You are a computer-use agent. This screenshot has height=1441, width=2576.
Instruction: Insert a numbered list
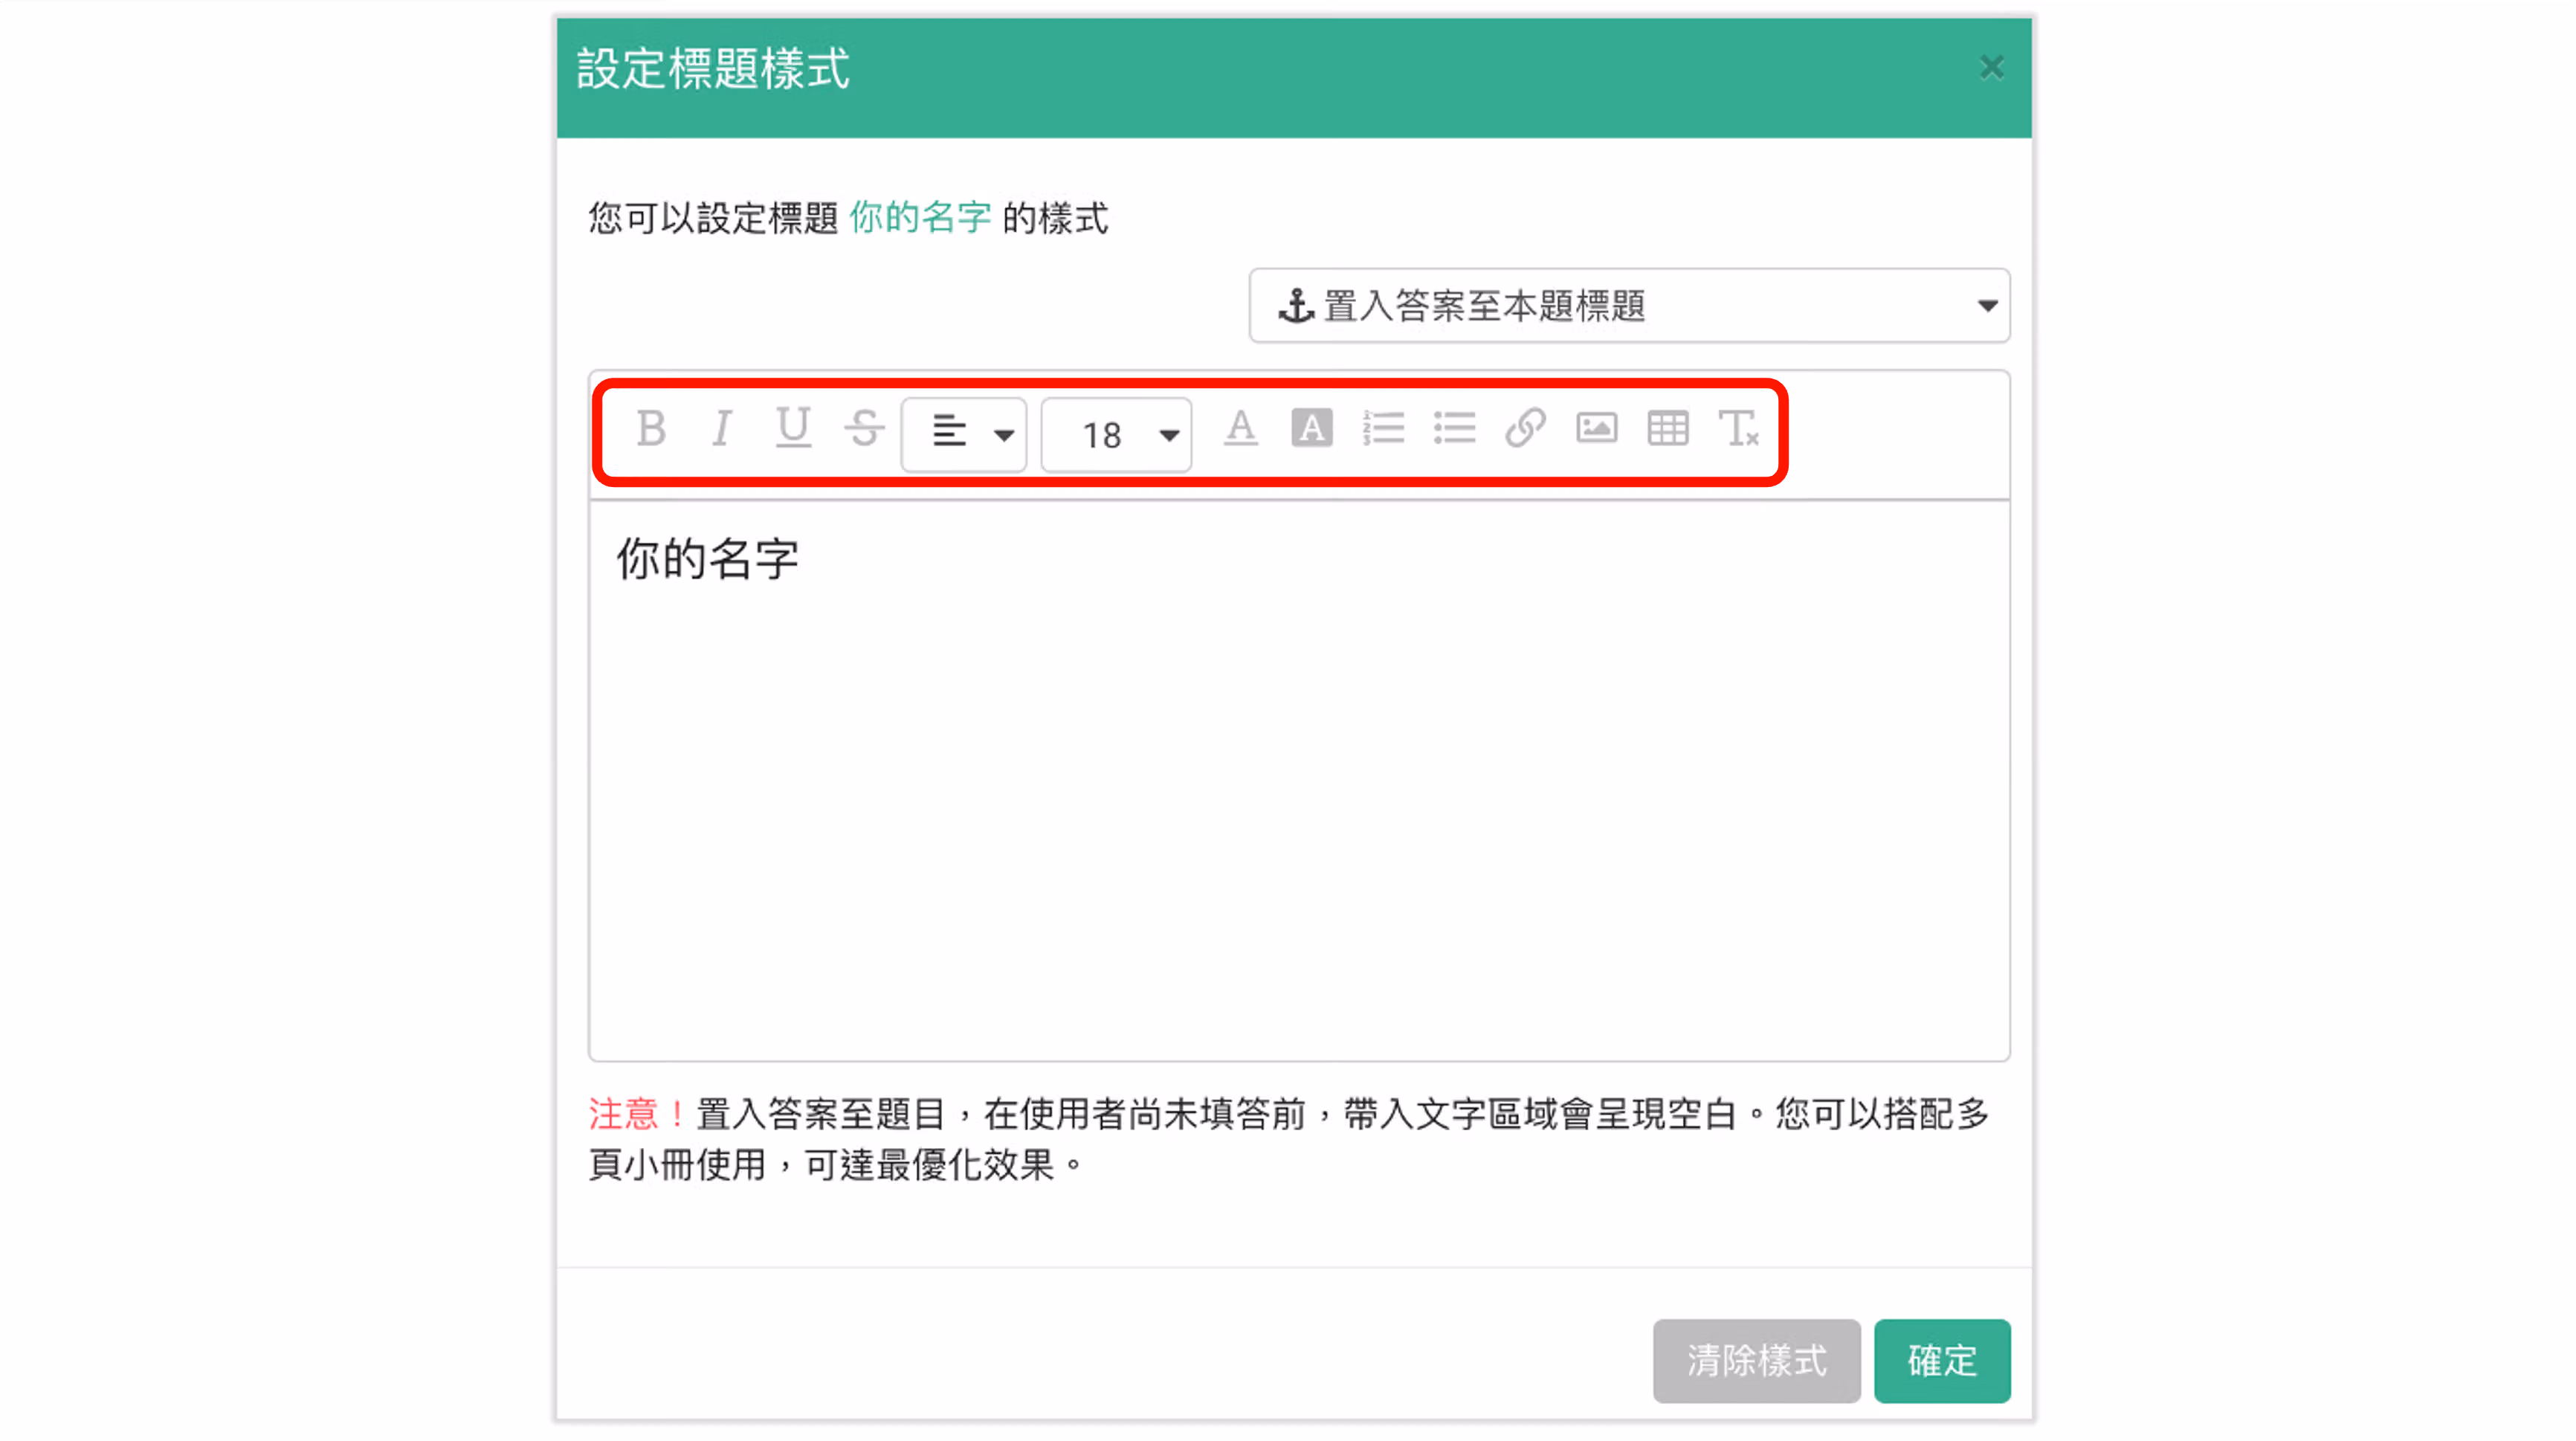[1383, 429]
